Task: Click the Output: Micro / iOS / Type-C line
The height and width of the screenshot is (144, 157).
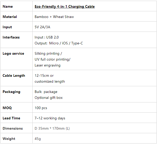Action: 59,43
